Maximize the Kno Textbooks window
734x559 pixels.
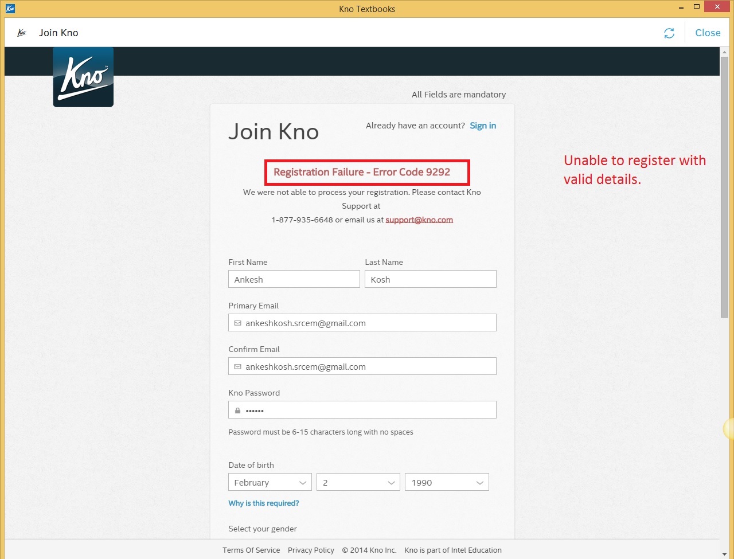click(x=697, y=7)
